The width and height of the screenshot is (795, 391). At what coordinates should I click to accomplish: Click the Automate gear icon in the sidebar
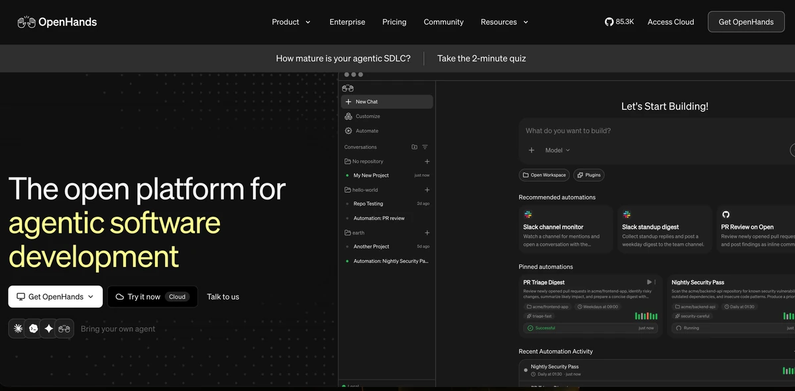click(348, 131)
